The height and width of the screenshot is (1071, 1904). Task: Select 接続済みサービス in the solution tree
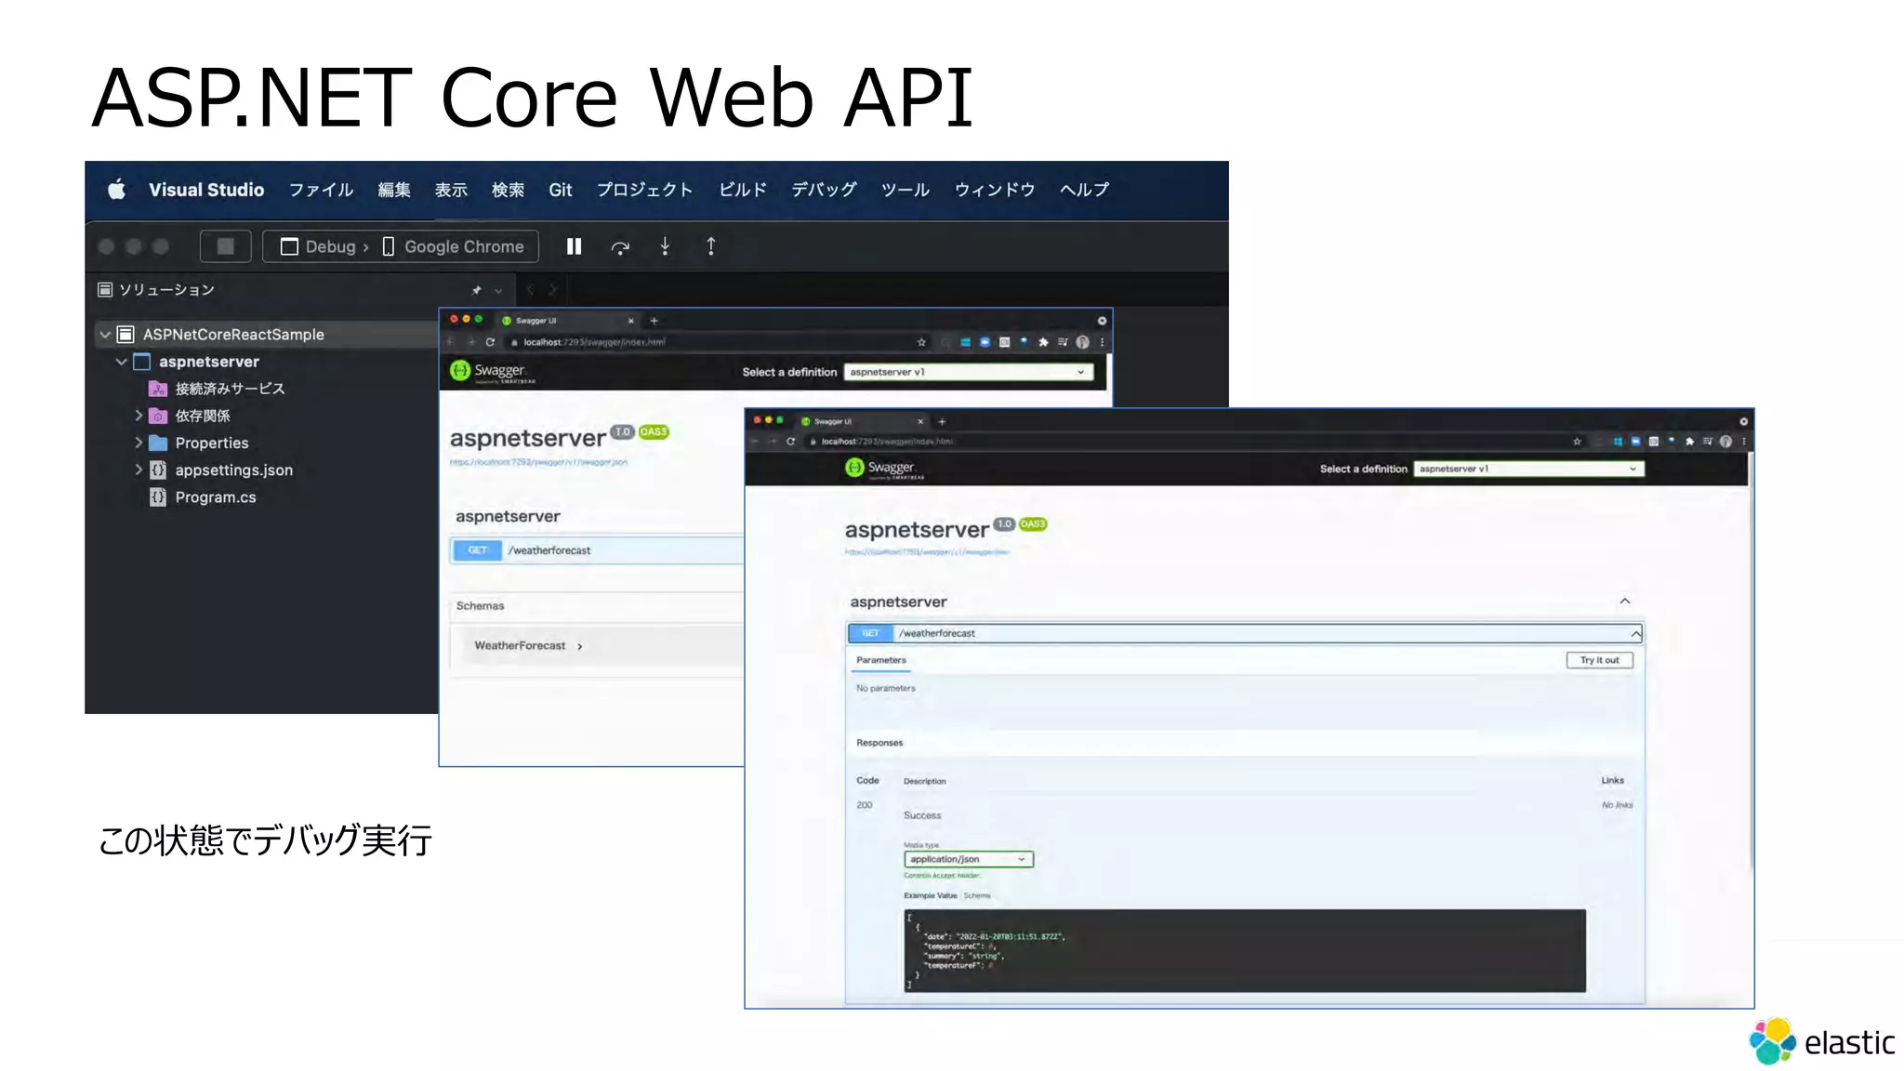[x=230, y=389]
